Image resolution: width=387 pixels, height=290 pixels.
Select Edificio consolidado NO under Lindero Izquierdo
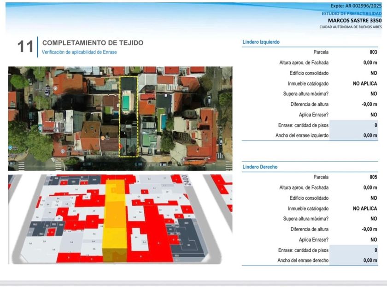pos(374,73)
